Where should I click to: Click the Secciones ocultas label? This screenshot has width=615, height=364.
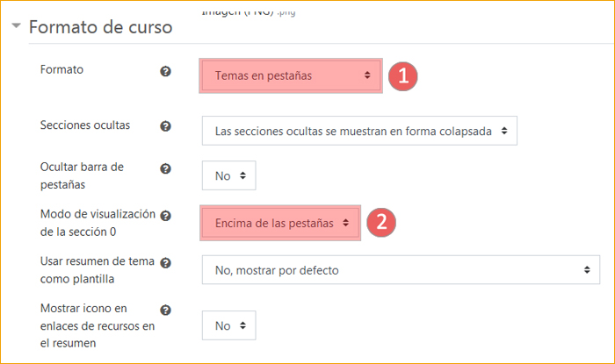click(85, 125)
